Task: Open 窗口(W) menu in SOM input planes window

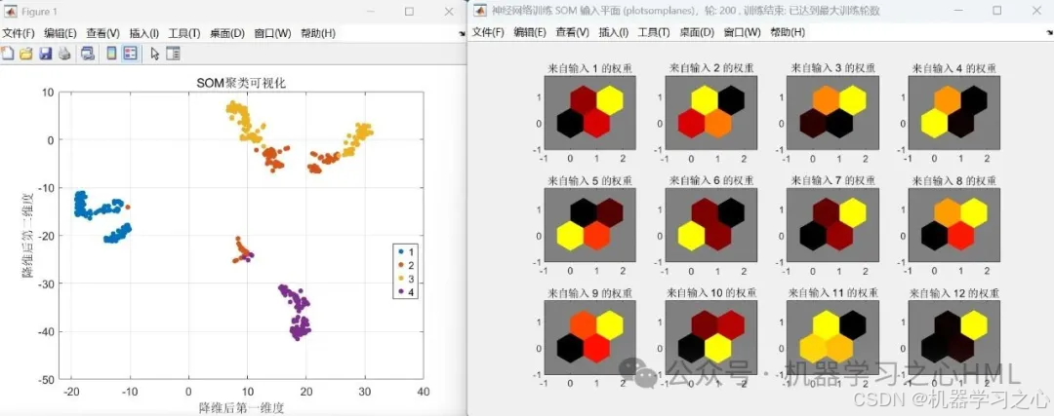Action: click(742, 32)
